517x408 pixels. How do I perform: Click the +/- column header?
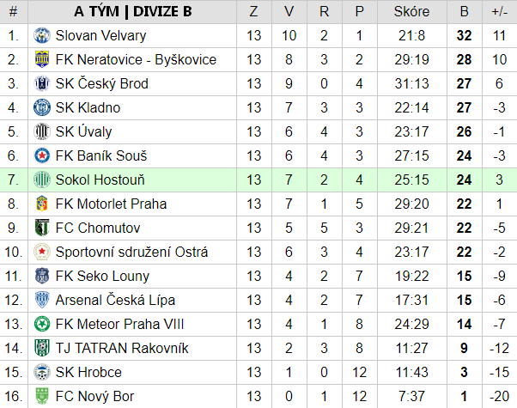(x=500, y=12)
